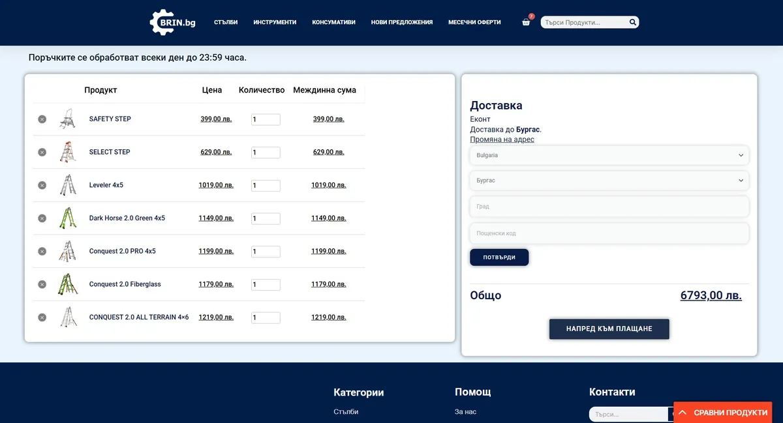Remove SAFETY STEP from the cart
Image resolution: width=783 pixels, height=423 pixels.
click(x=42, y=119)
